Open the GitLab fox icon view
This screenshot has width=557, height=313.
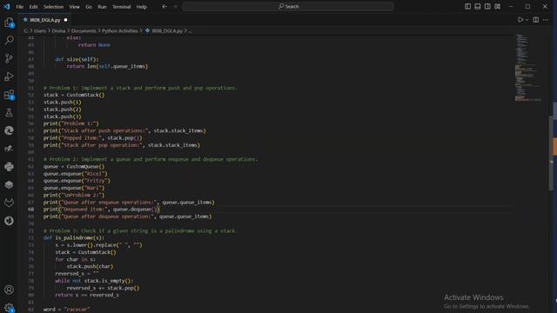tap(9, 203)
